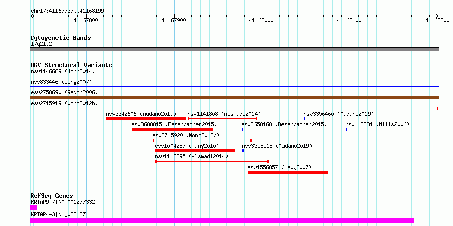Click the purple nsv1146669 variant line

pyautogui.click(x=234, y=76)
